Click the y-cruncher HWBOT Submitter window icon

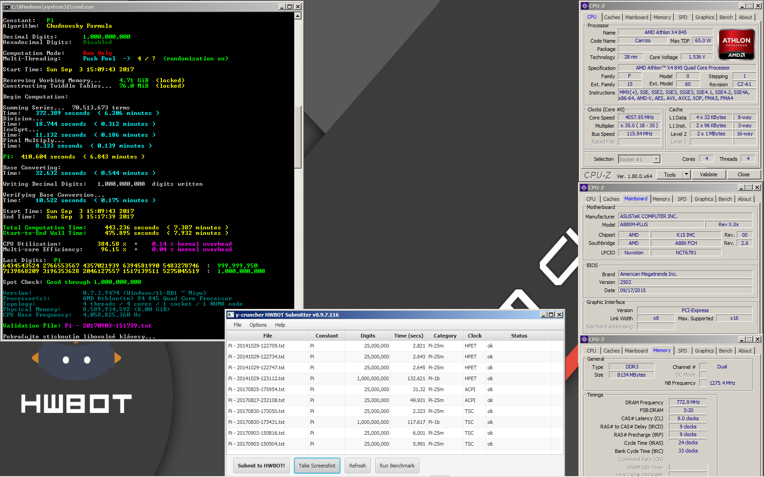(x=231, y=315)
